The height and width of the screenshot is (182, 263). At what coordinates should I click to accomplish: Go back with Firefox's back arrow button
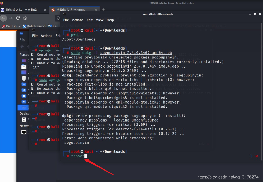click(x=3, y=18)
